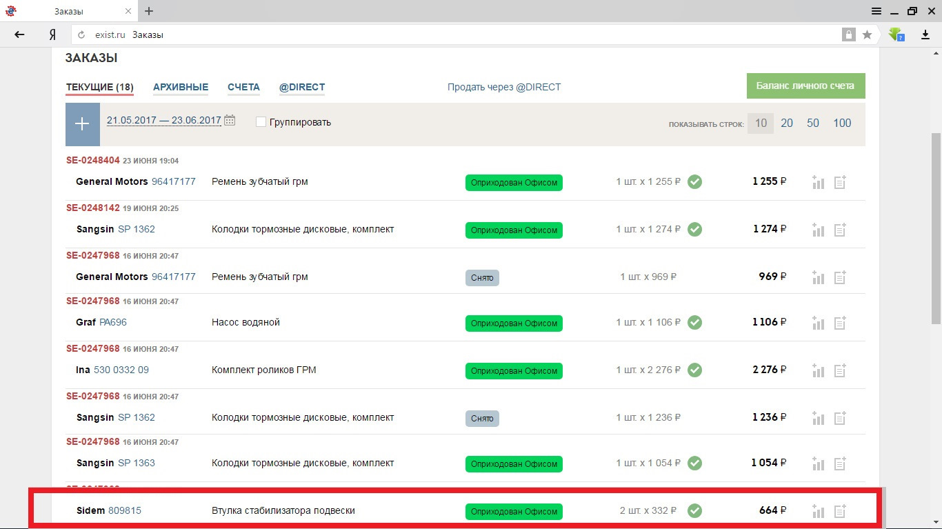Click Баланс личного счета button
Screen dimensions: 942x529
click(805, 86)
